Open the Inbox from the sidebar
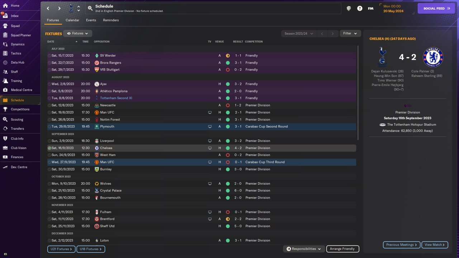The image size is (459, 258). click(14, 16)
